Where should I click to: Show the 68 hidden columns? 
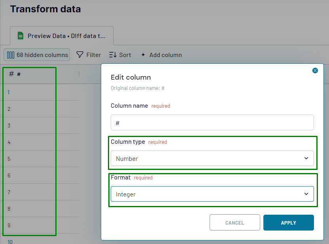(x=37, y=55)
